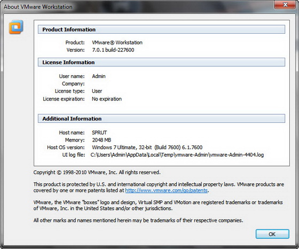Click the memory value 2048 MB

point(101,140)
